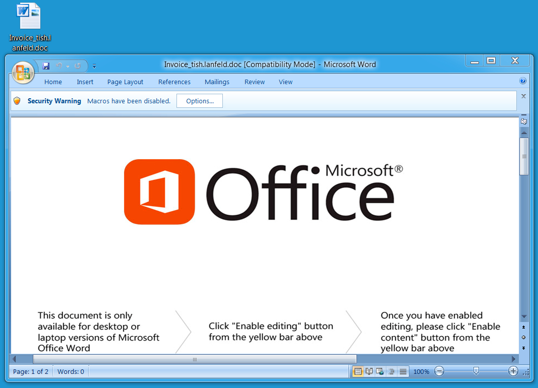Open the Mailings ribbon tab
This screenshot has width=538, height=388.
point(217,82)
